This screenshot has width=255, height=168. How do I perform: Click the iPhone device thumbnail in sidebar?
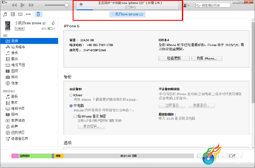click(x=8, y=25)
